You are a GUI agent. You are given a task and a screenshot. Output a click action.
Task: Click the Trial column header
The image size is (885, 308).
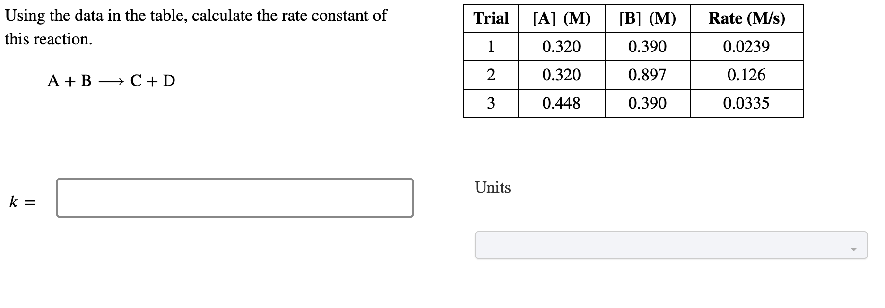point(490,18)
